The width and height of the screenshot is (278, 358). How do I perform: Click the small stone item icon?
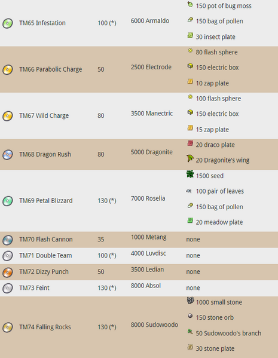[190, 300]
